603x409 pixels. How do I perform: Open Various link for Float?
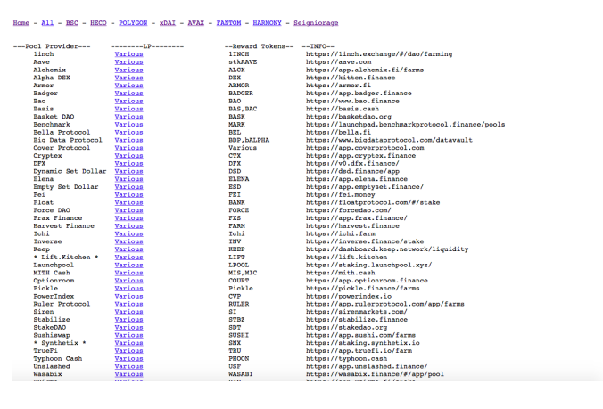[128, 202]
